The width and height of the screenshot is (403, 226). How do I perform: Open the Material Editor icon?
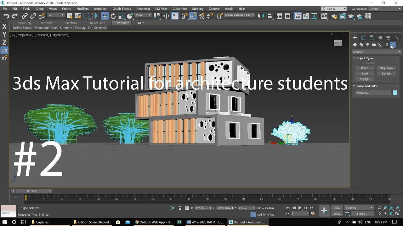coord(324,16)
